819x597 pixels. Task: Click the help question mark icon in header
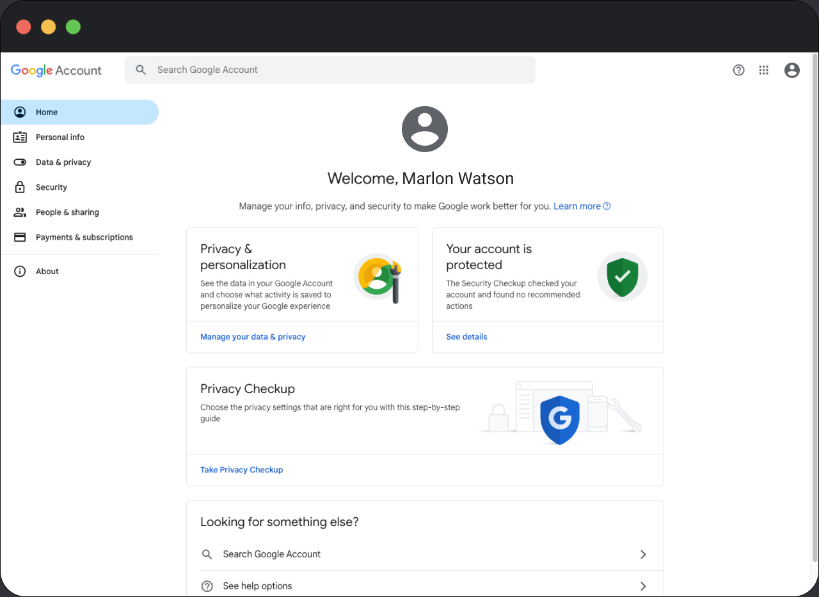[x=738, y=70]
